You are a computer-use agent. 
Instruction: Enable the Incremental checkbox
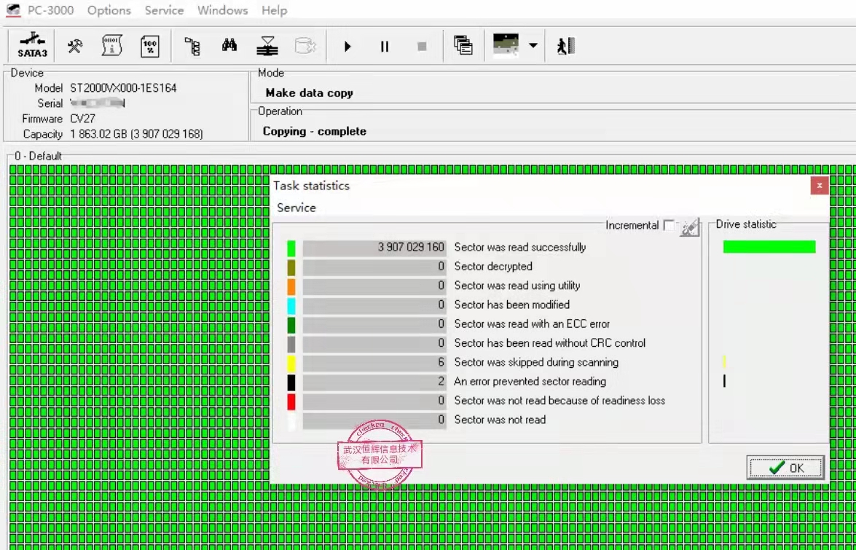click(668, 225)
